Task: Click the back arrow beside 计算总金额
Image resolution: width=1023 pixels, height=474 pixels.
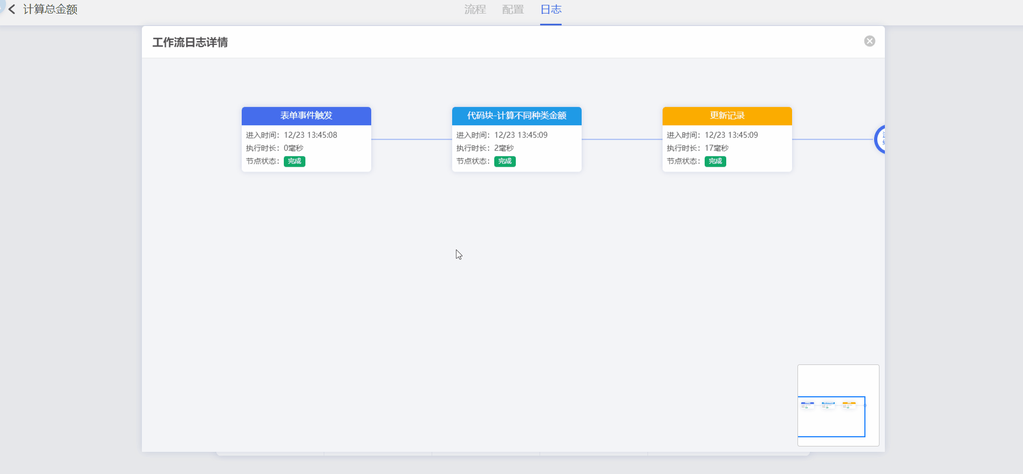Action: click(x=12, y=9)
